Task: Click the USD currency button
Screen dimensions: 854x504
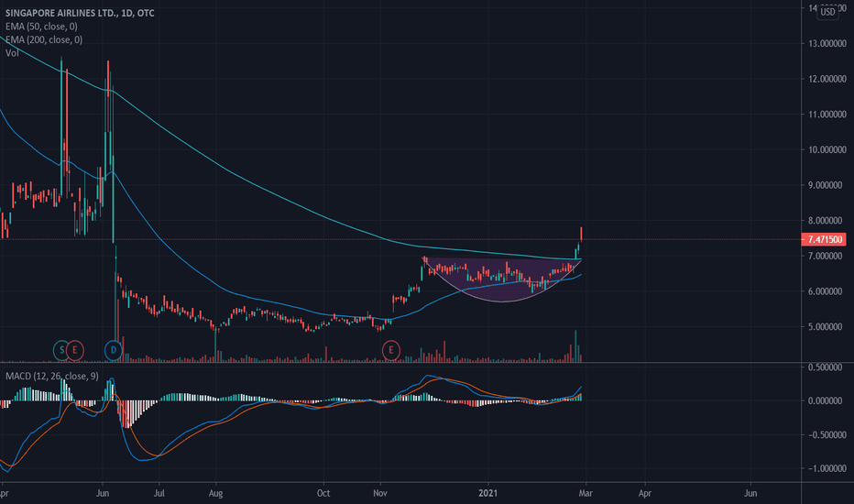Action: click(x=827, y=11)
